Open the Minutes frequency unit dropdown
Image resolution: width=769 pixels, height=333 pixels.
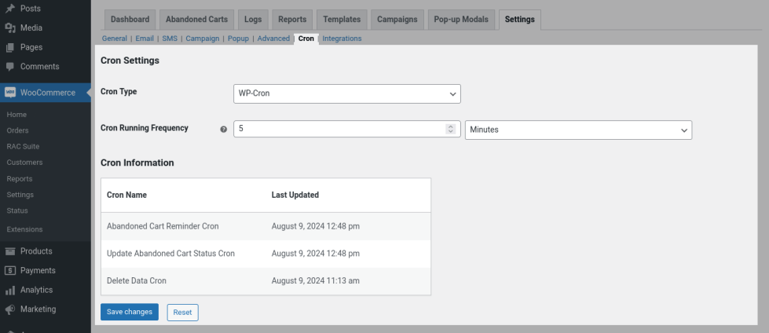tap(578, 130)
